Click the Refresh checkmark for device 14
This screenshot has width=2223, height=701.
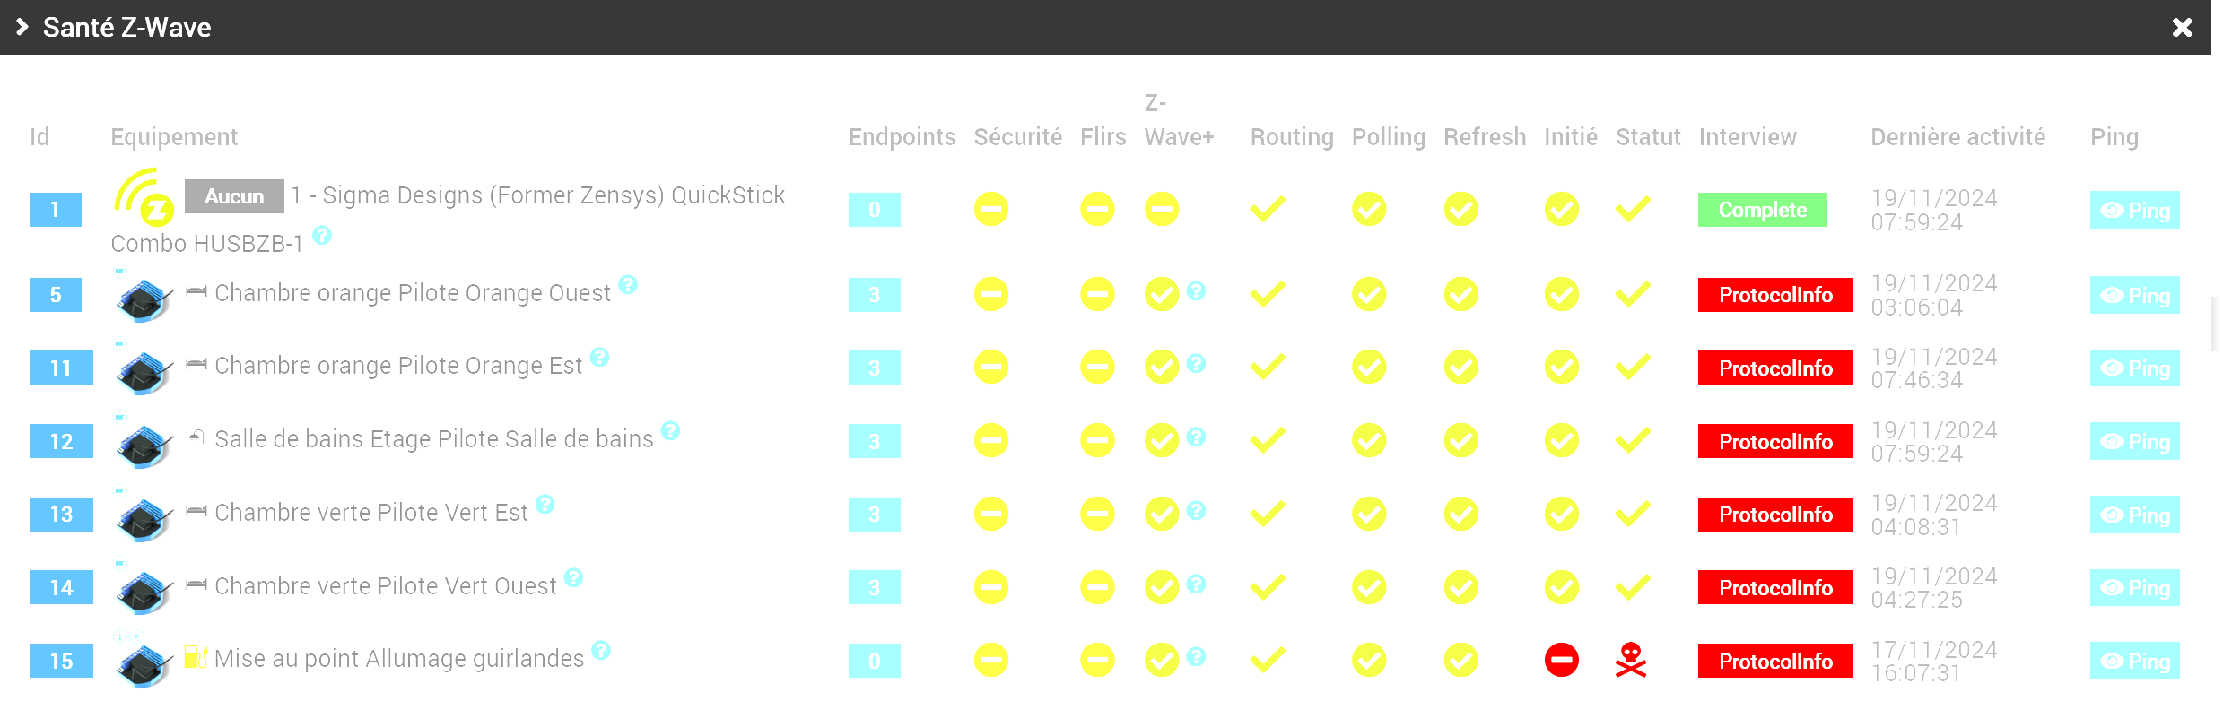[1461, 587]
